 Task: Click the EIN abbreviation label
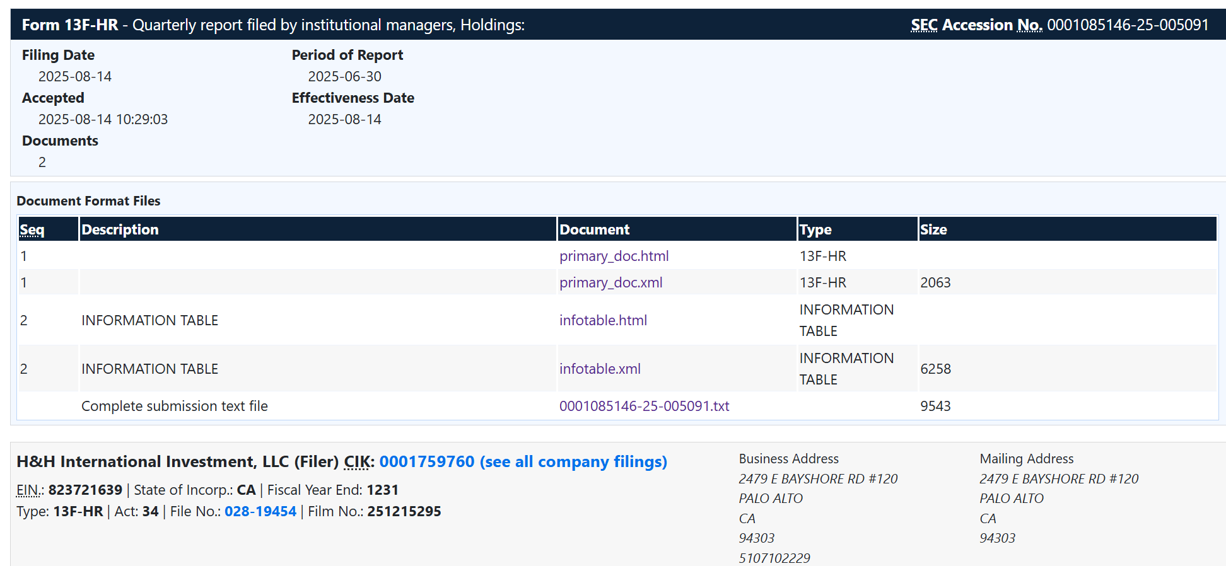point(29,490)
